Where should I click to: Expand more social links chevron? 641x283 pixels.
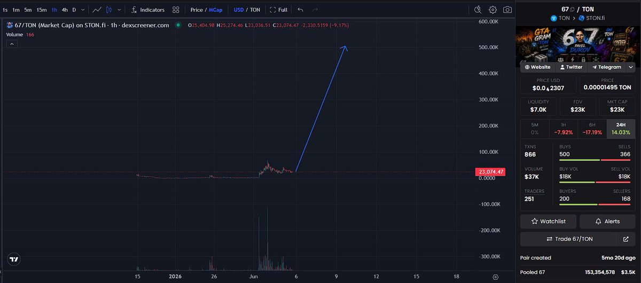click(630, 67)
